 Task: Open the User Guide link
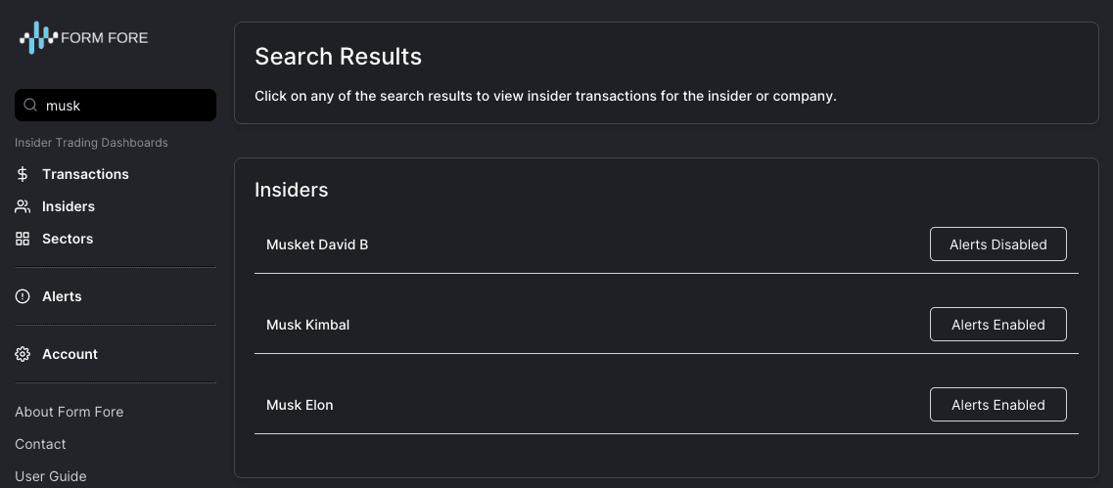(50, 476)
